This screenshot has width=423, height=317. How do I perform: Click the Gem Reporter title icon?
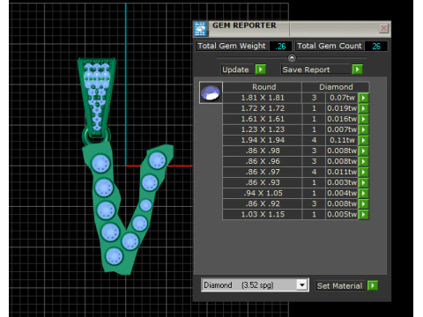(x=200, y=29)
